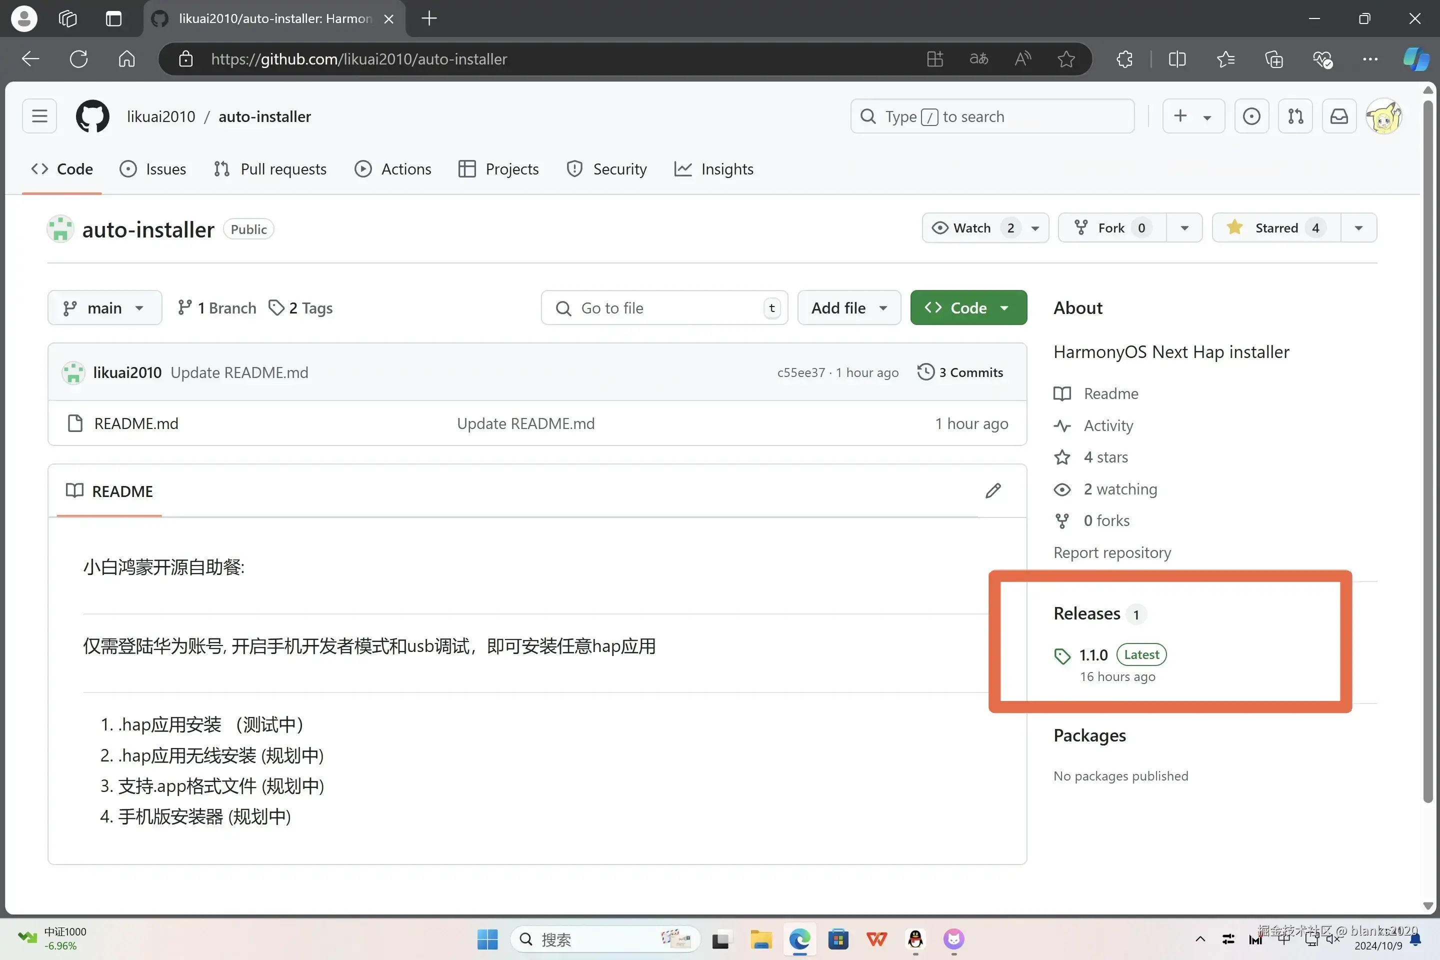Open the green Code dropdown

pyautogui.click(x=968, y=308)
